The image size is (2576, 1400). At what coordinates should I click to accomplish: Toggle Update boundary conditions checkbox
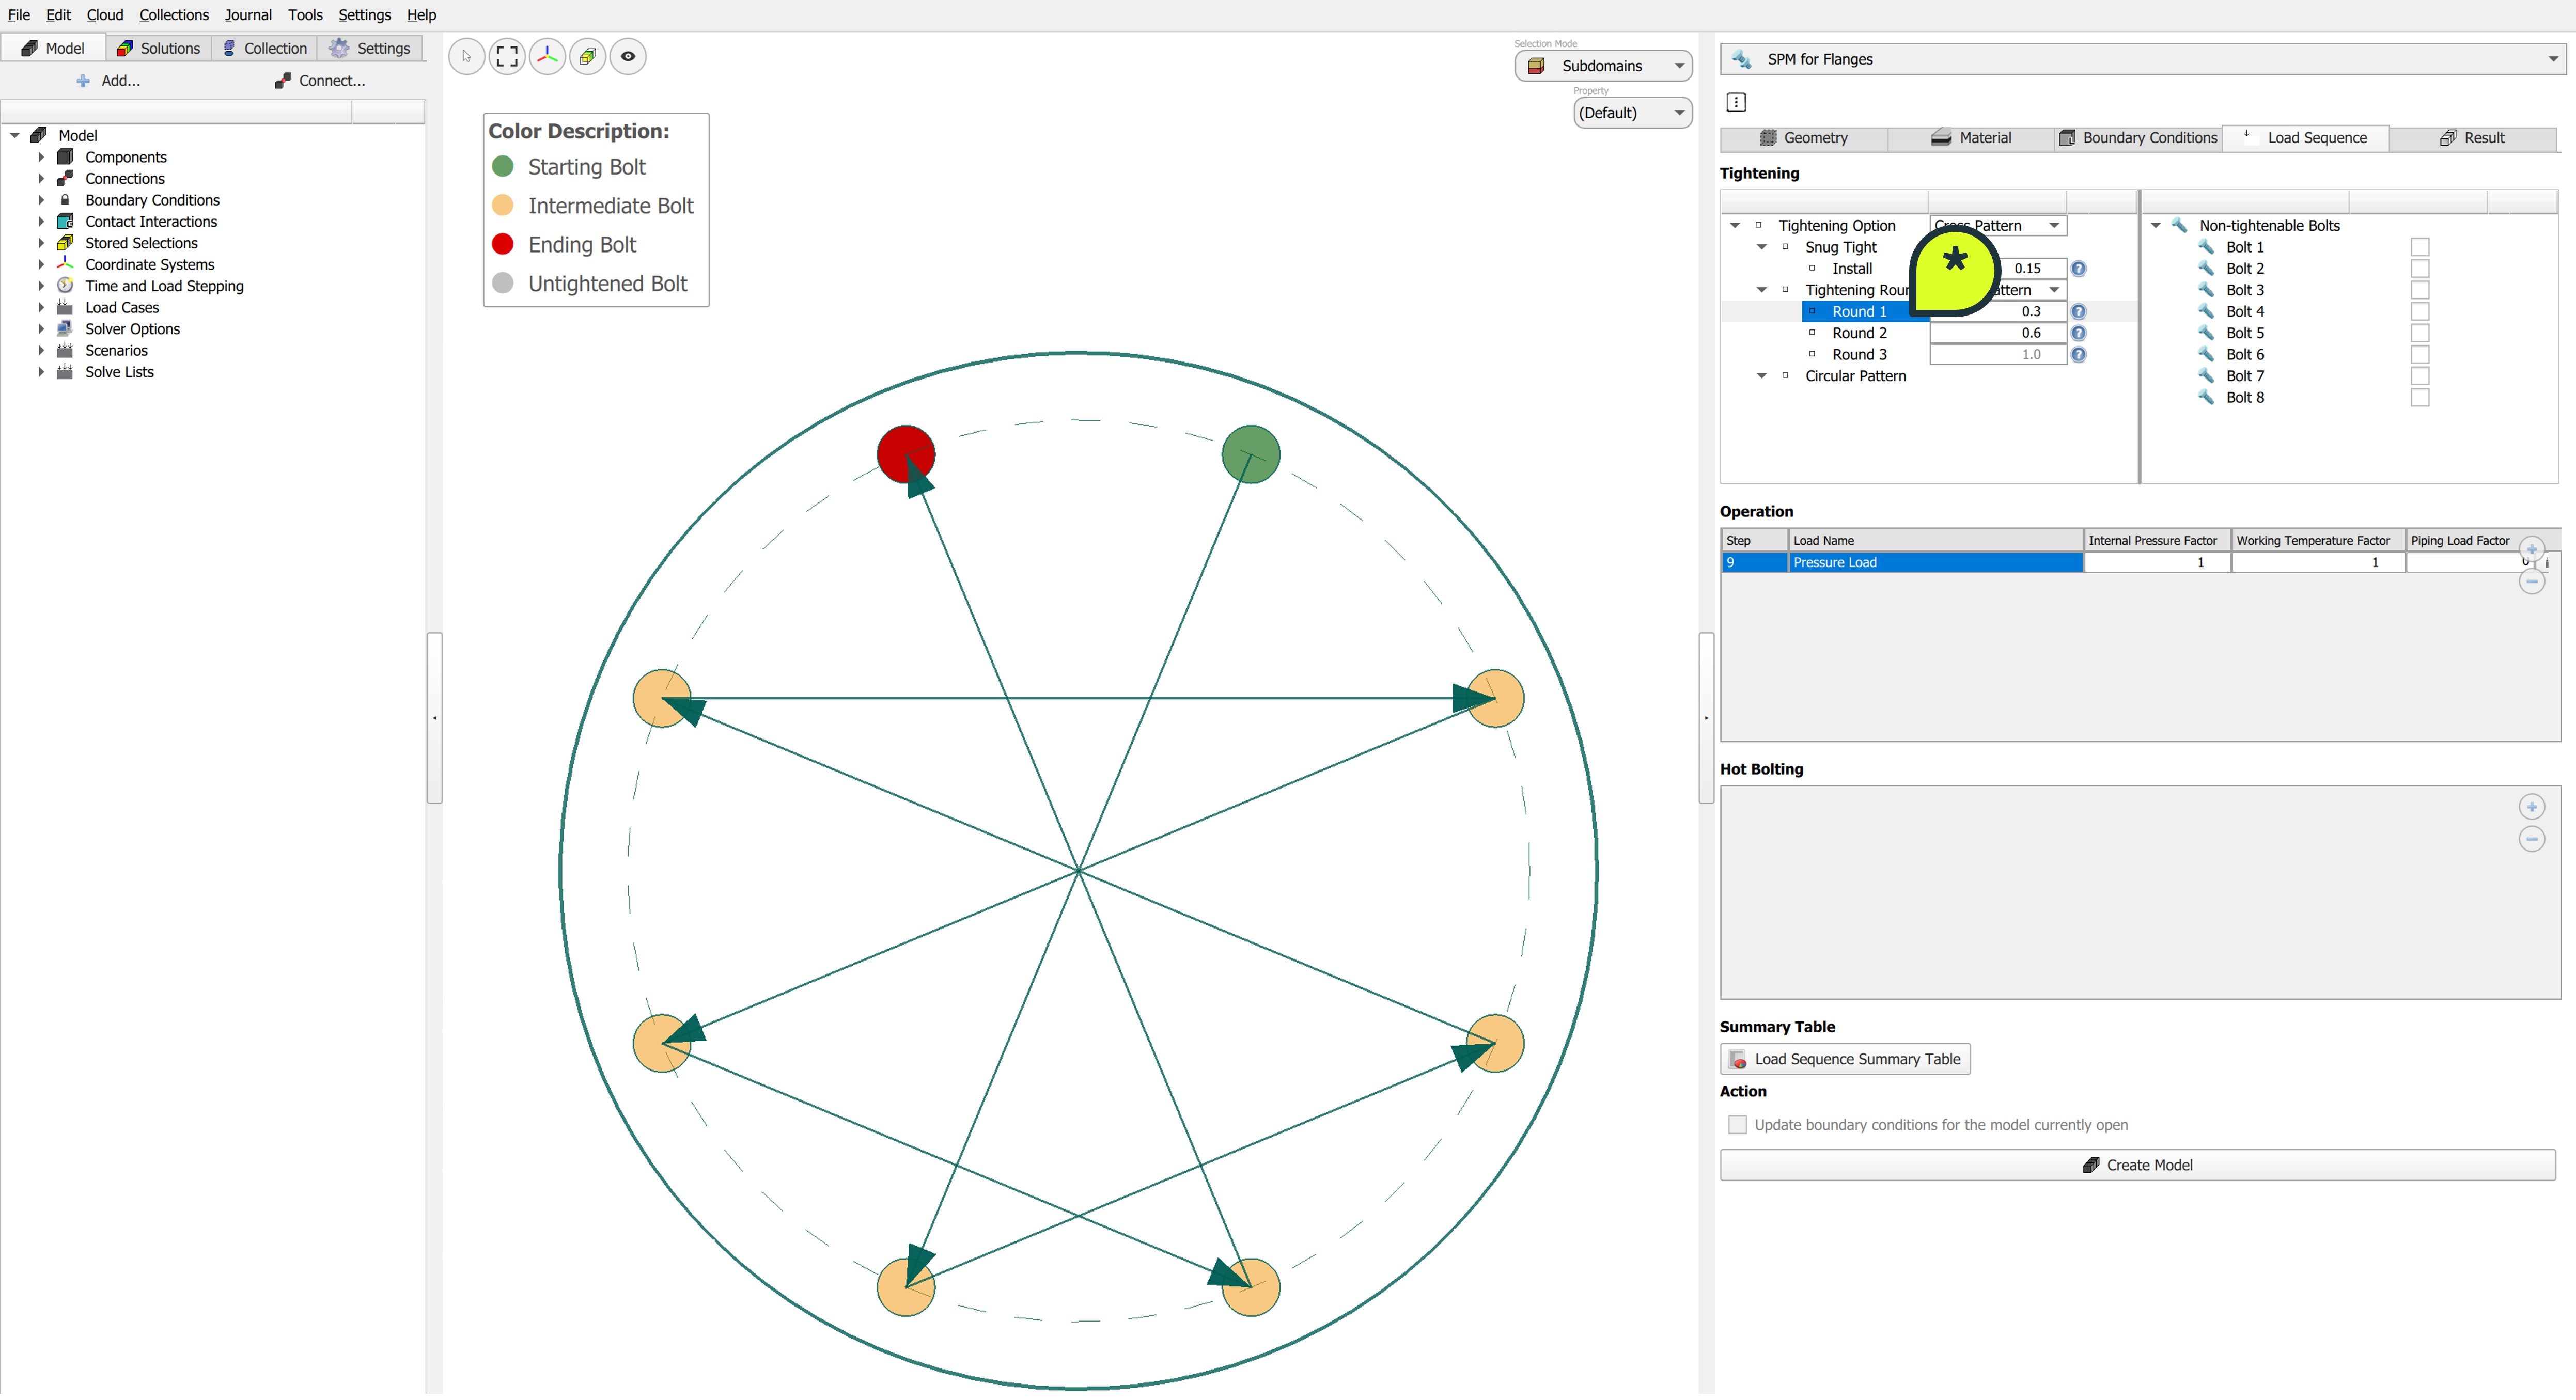[x=1738, y=1125]
